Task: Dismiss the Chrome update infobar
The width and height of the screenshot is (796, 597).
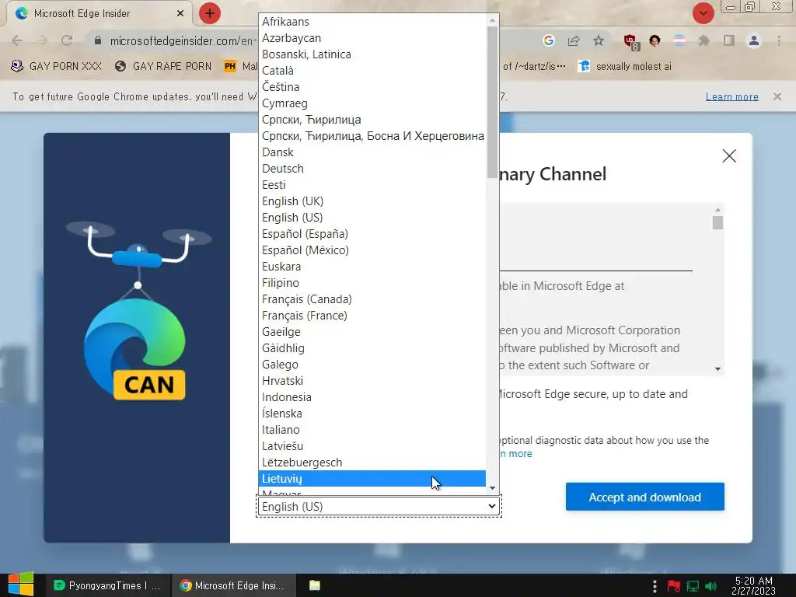Action: [x=777, y=96]
